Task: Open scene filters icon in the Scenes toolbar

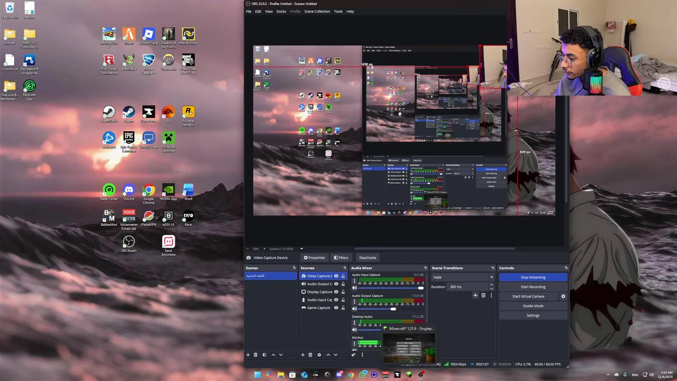Action: pos(264,355)
